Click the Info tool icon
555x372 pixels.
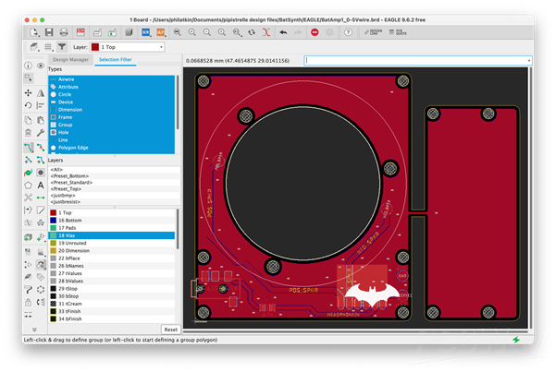28,66
